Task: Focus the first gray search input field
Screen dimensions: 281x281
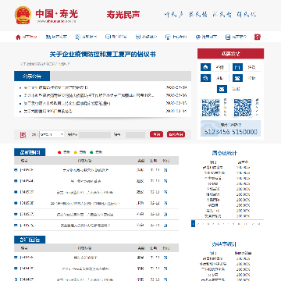Action: click(94, 135)
